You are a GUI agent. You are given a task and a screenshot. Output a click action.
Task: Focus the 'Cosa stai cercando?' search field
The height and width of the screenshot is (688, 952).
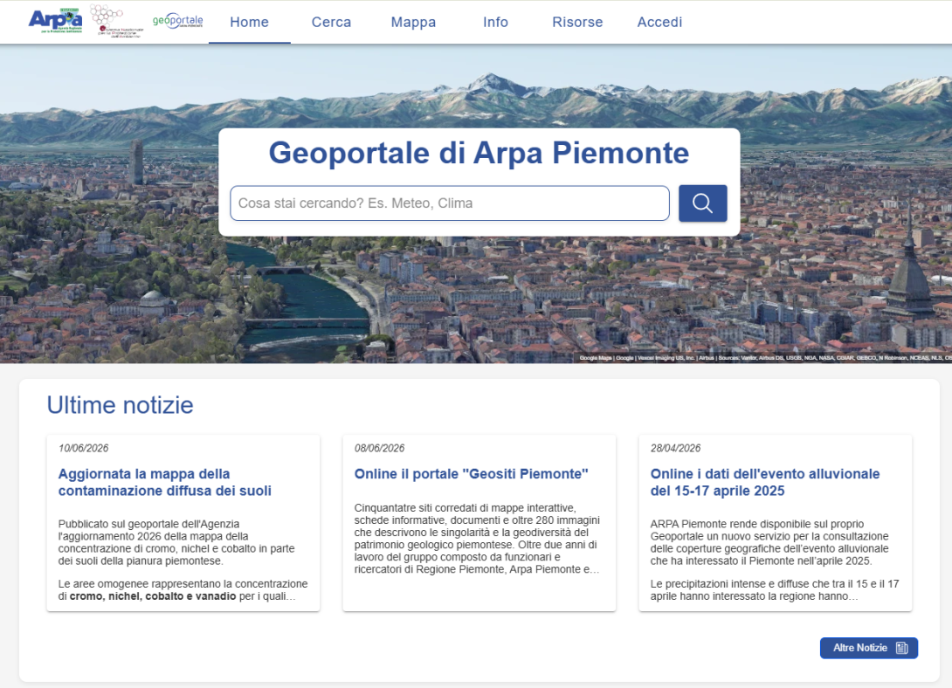pyautogui.click(x=449, y=203)
